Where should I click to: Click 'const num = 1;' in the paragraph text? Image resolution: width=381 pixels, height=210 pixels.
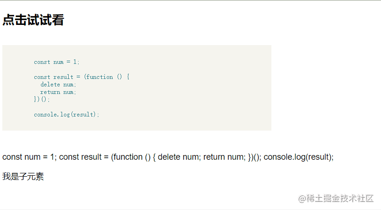(x=30, y=157)
